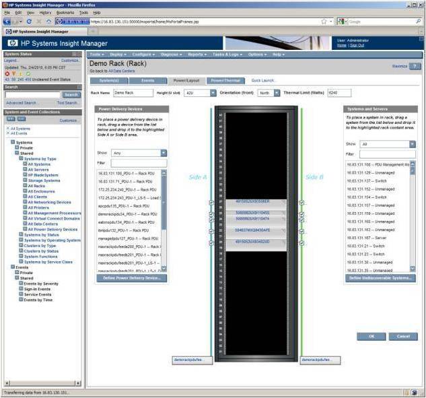Toggle Side A checkbox for device 4915552UX93508ER
The width and height of the screenshot is (426, 398).
click(x=211, y=203)
